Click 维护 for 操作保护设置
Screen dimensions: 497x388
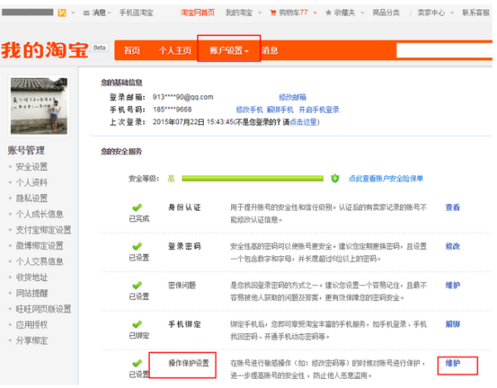[452, 363]
